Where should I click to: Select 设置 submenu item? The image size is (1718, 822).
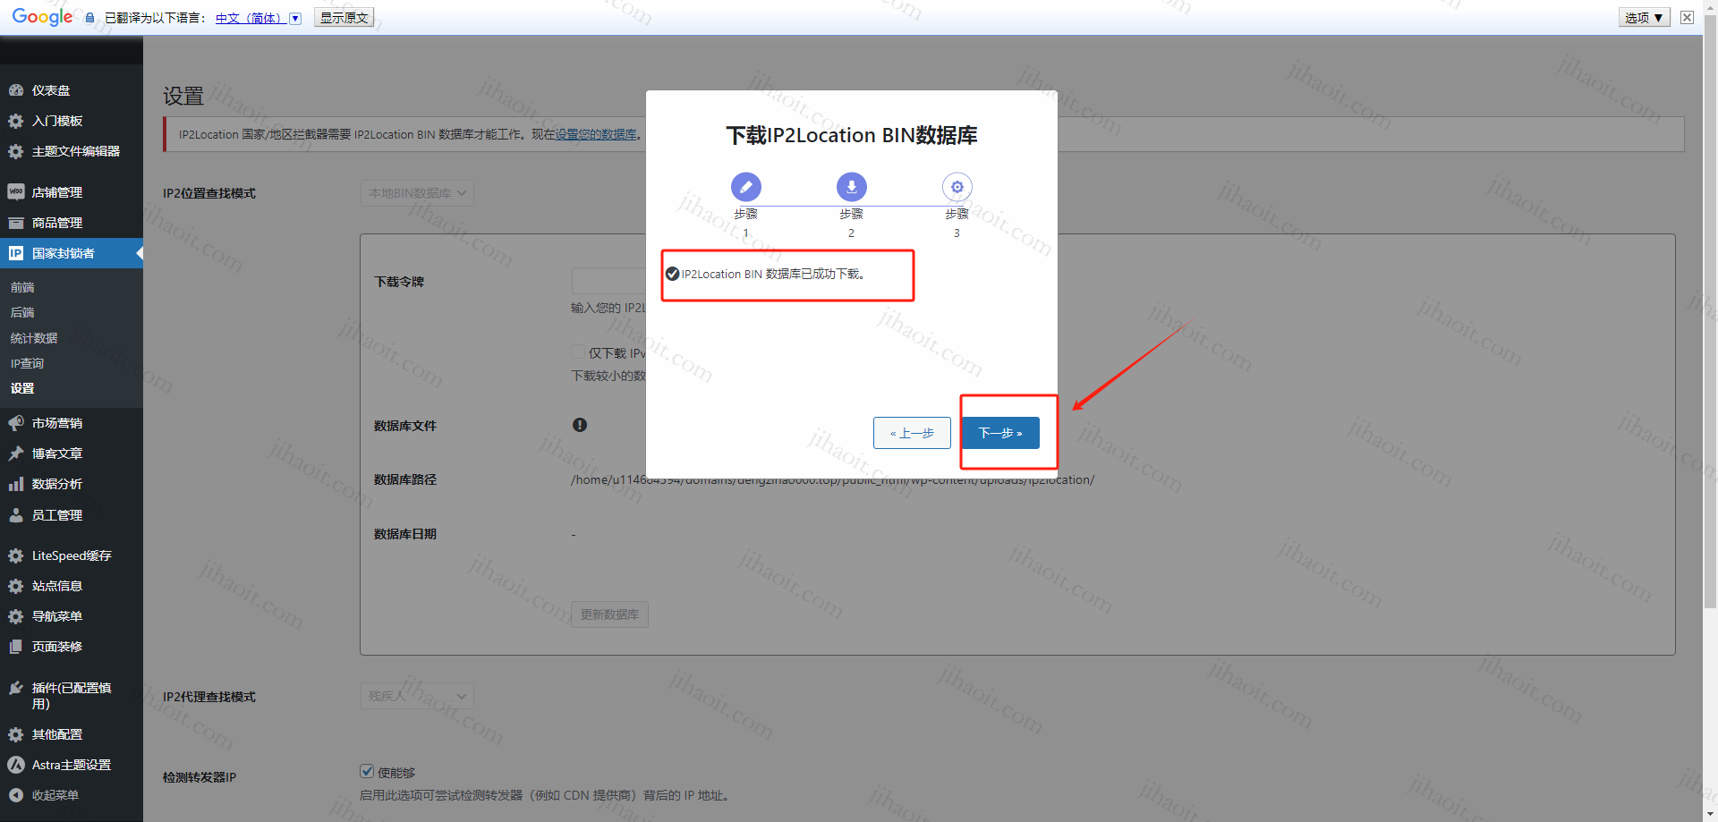click(22, 388)
